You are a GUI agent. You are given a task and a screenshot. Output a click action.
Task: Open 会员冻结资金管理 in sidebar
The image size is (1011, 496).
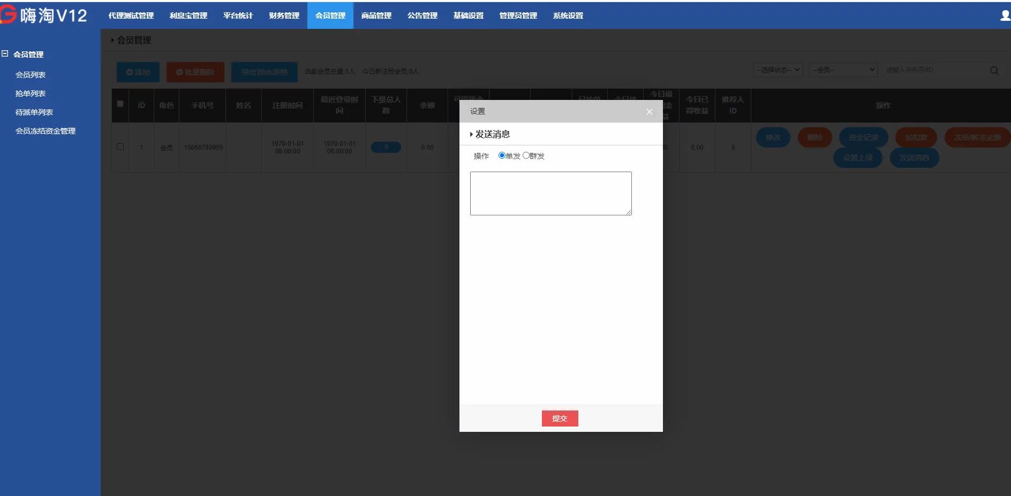pos(46,131)
